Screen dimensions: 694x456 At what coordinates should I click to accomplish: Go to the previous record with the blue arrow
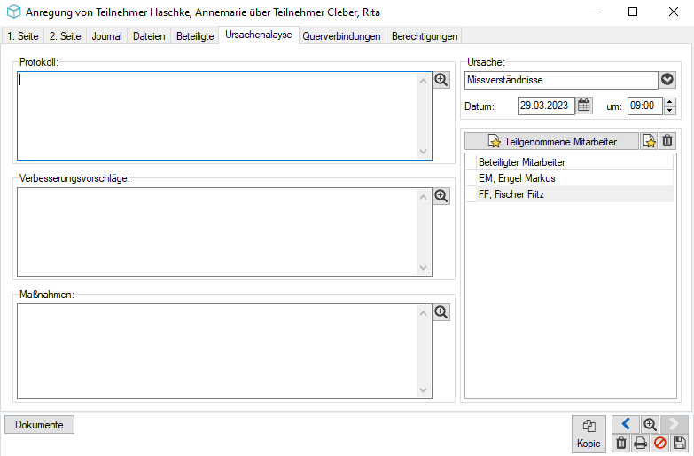626,424
